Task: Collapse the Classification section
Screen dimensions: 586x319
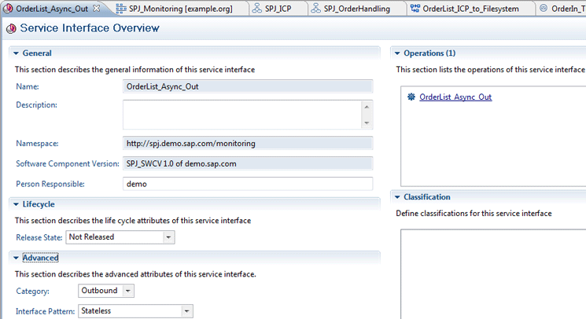Action: [x=396, y=197]
